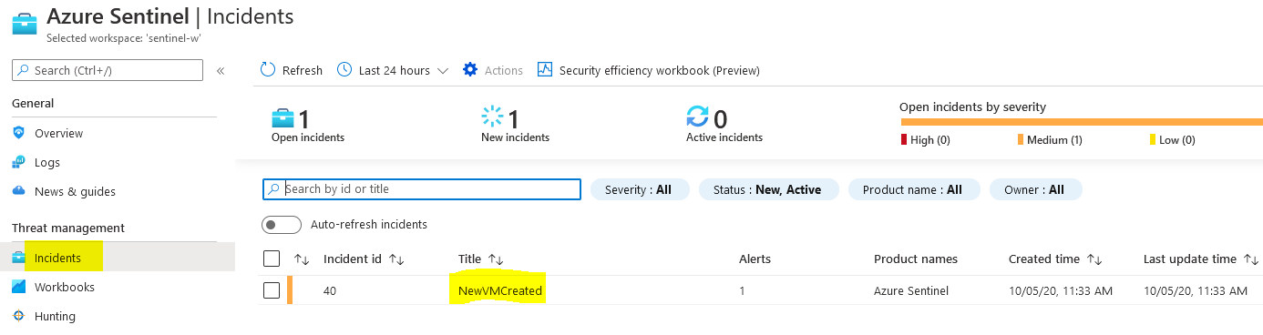1263x335 pixels.
Task: Click the Alerts count 1 cell
Action: [742, 290]
